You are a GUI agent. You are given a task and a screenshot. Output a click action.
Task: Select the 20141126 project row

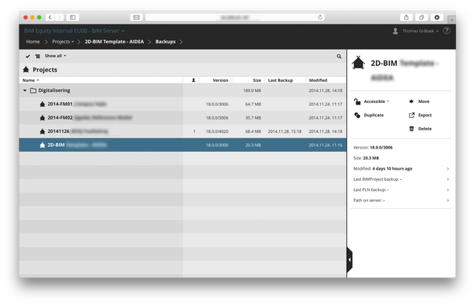click(182, 131)
